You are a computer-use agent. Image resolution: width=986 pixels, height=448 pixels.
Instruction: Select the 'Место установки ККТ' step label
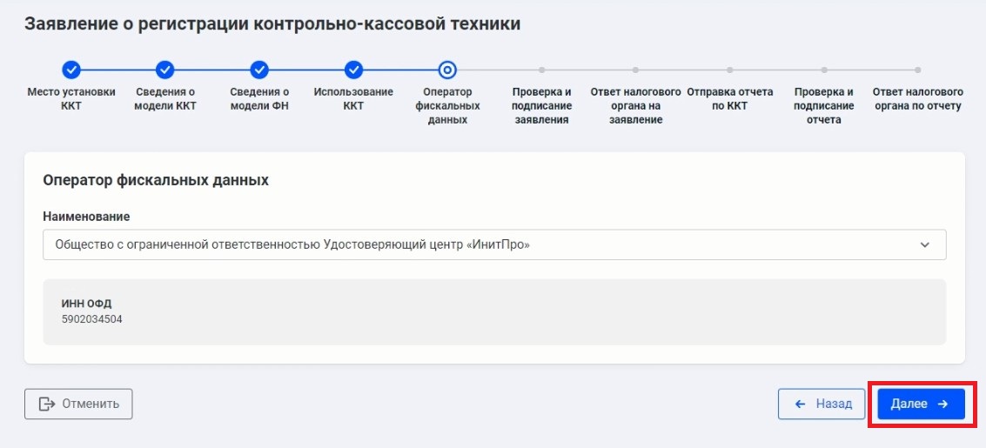tap(71, 98)
